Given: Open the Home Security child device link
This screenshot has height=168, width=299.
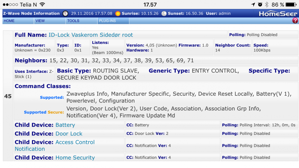Looking at the screenshot, I should click(75, 158).
